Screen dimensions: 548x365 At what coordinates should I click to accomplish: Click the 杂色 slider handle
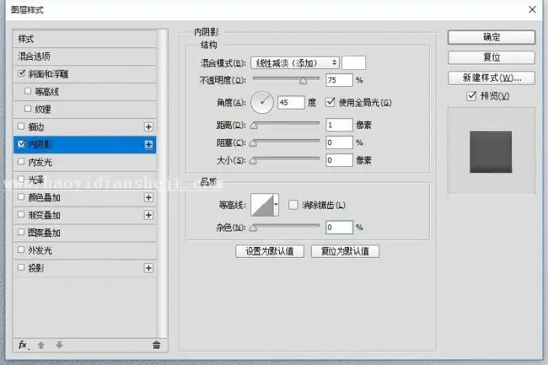click(x=253, y=228)
